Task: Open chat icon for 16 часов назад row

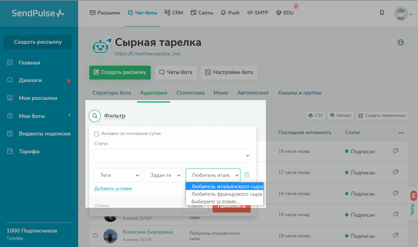Action: pyautogui.click(x=395, y=151)
